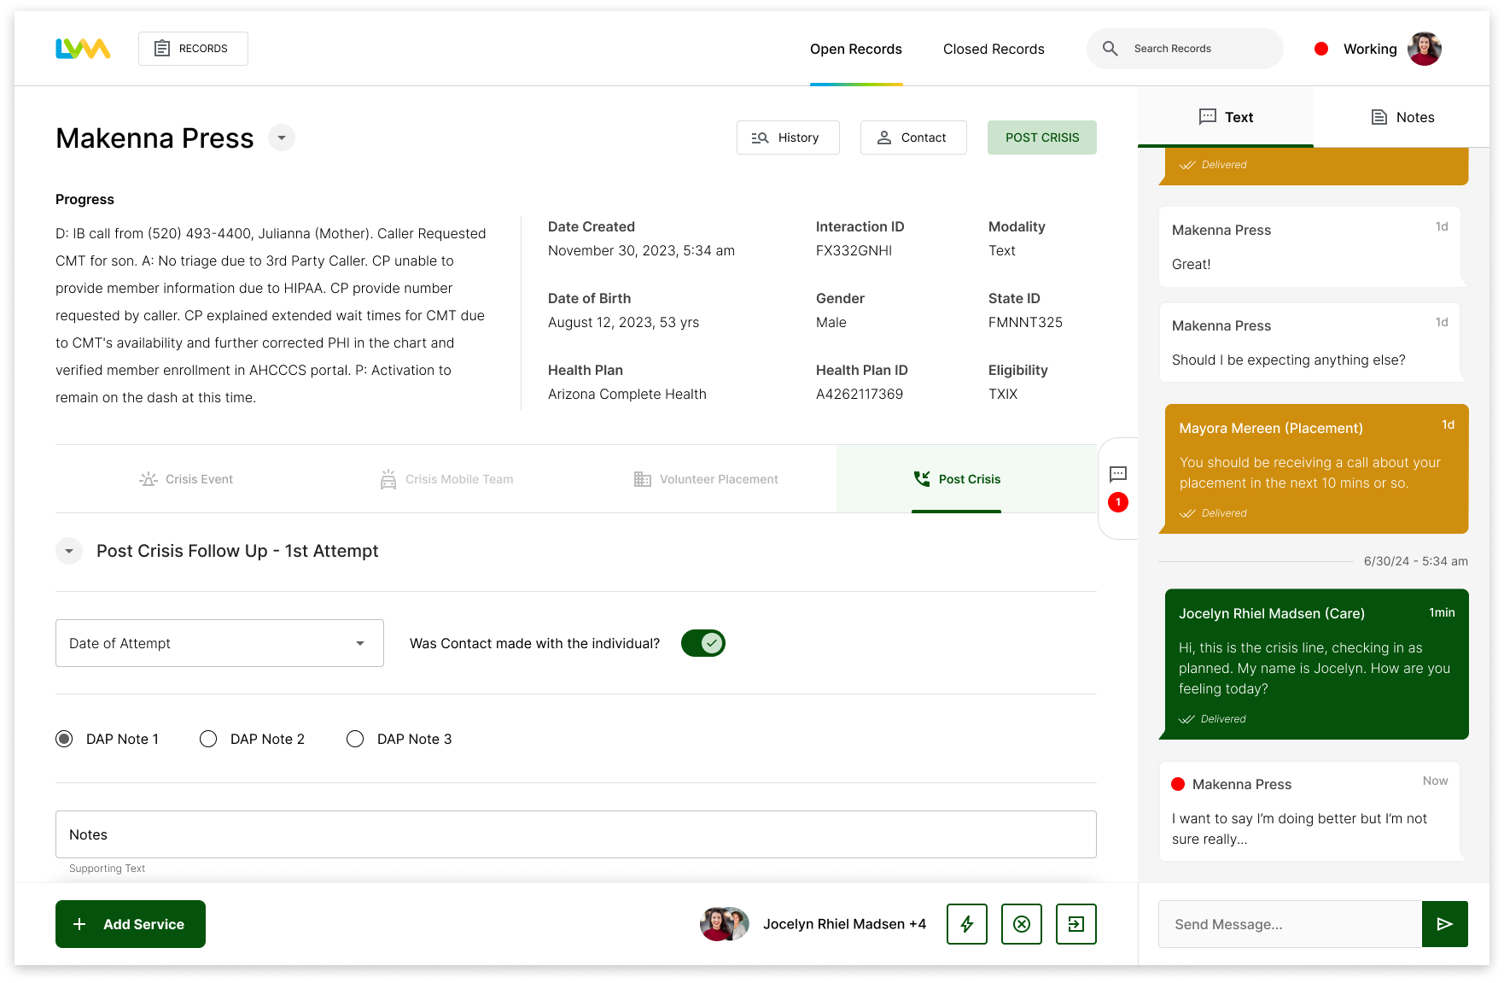Viewport: 1504px width, 983px height.
Task: Click the send message arrow icon
Action: [x=1445, y=924]
